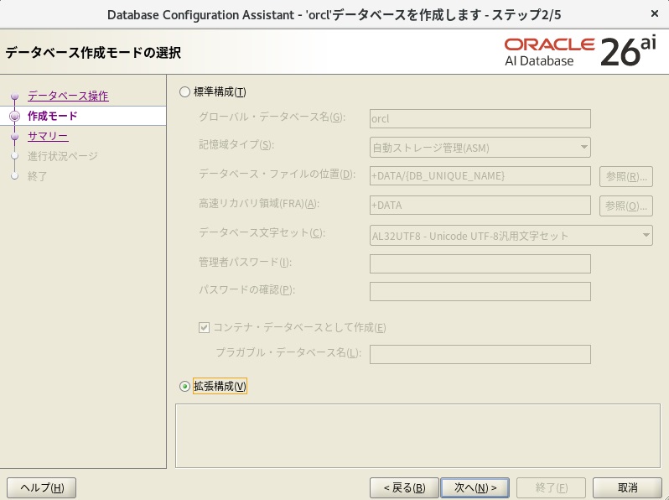The image size is (669, 500).
Task: Click the サマリー step bullet icon
Action: pyautogui.click(x=15, y=137)
